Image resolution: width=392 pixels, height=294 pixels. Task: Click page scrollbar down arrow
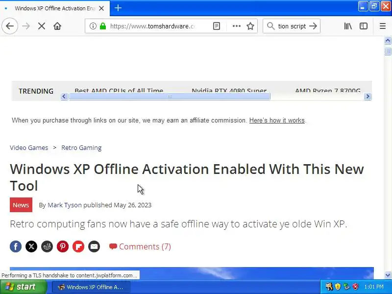coord(388,275)
